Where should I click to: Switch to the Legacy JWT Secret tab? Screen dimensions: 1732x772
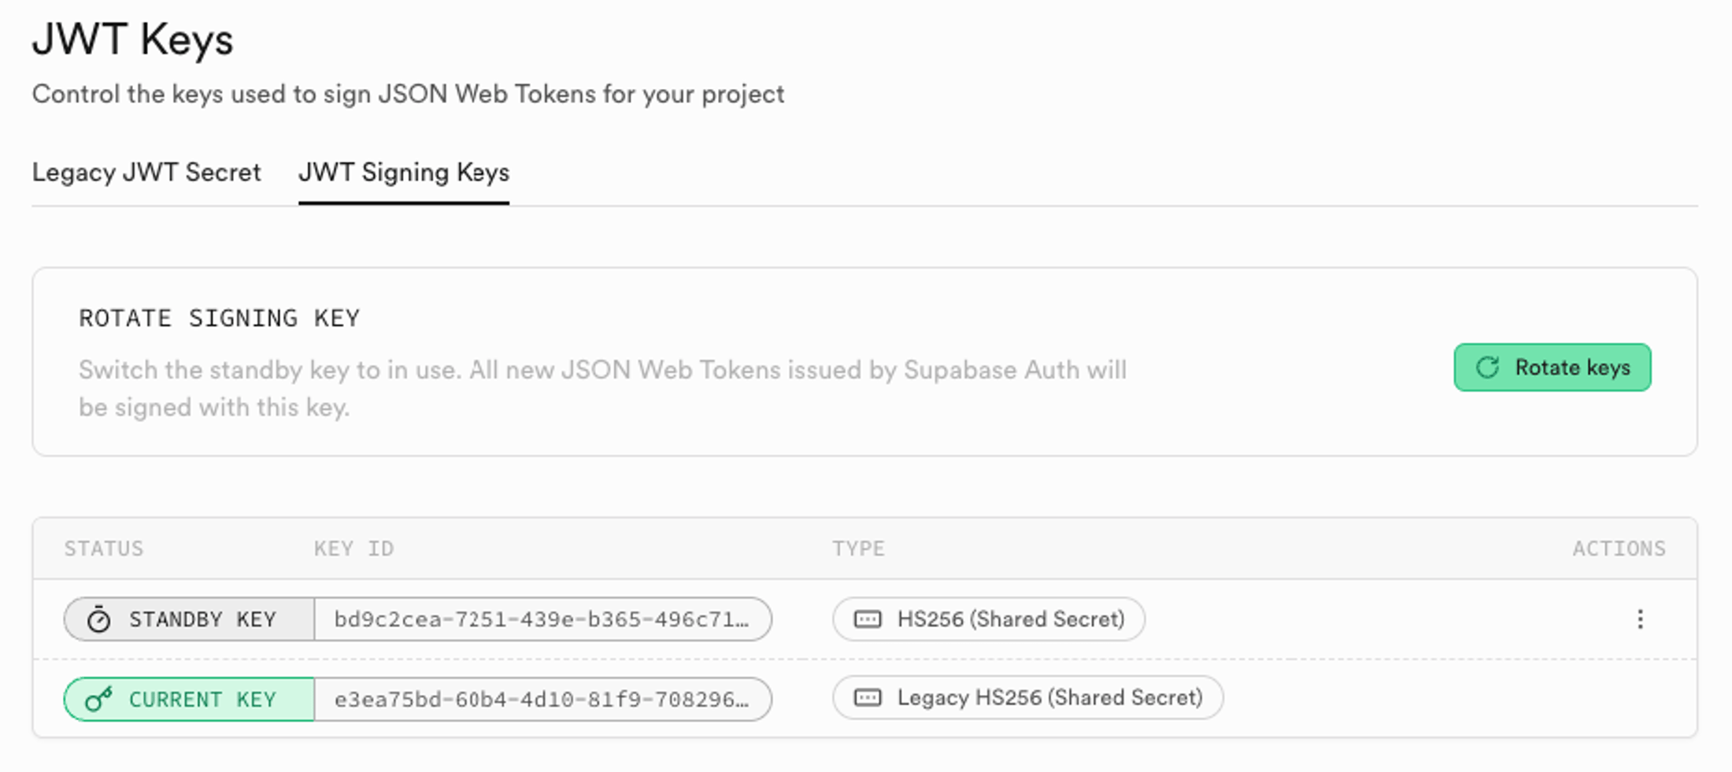pyautogui.click(x=146, y=172)
